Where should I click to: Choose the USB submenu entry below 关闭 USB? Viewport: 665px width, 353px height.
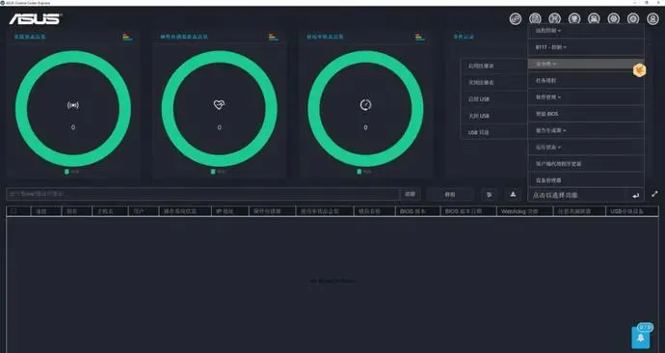point(494,132)
